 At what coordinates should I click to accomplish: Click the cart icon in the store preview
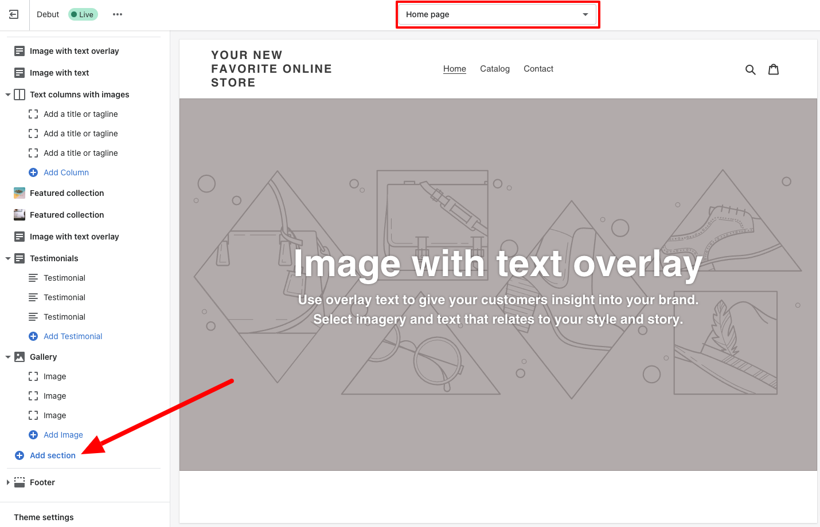tap(774, 69)
